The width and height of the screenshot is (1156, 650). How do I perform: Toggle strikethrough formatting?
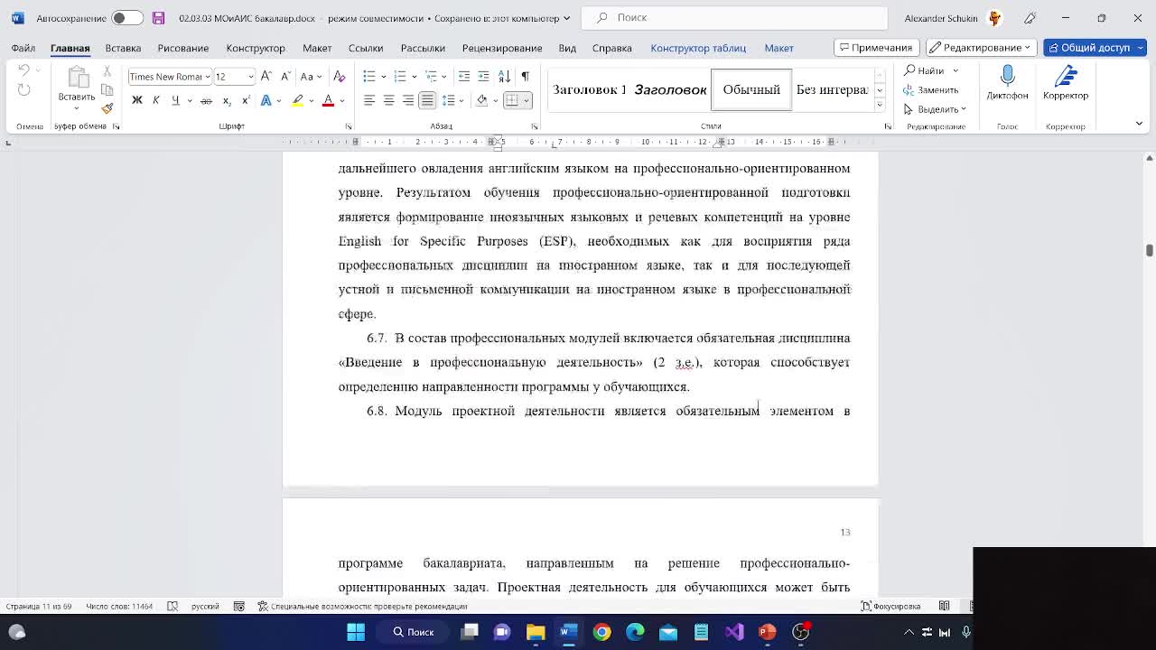tap(207, 100)
